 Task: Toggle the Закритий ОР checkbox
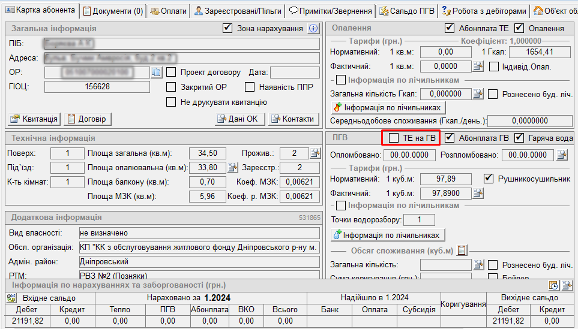tap(171, 87)
